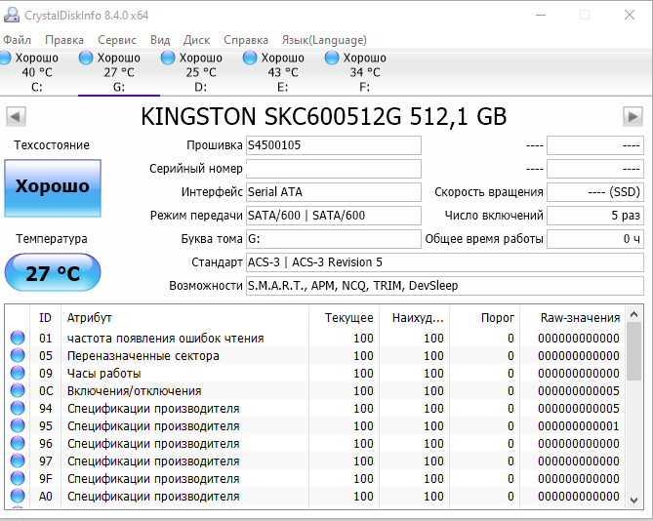
Task: Click status orb for attribute 05
Action: pos(18,355)
